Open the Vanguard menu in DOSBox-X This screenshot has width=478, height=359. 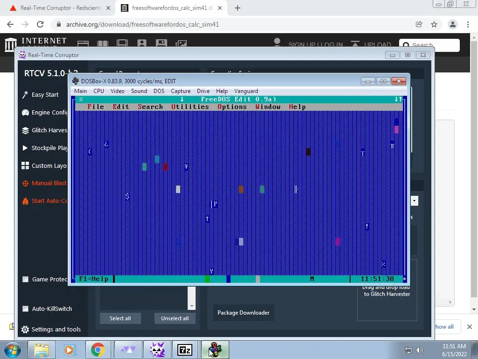click(246, 91)
